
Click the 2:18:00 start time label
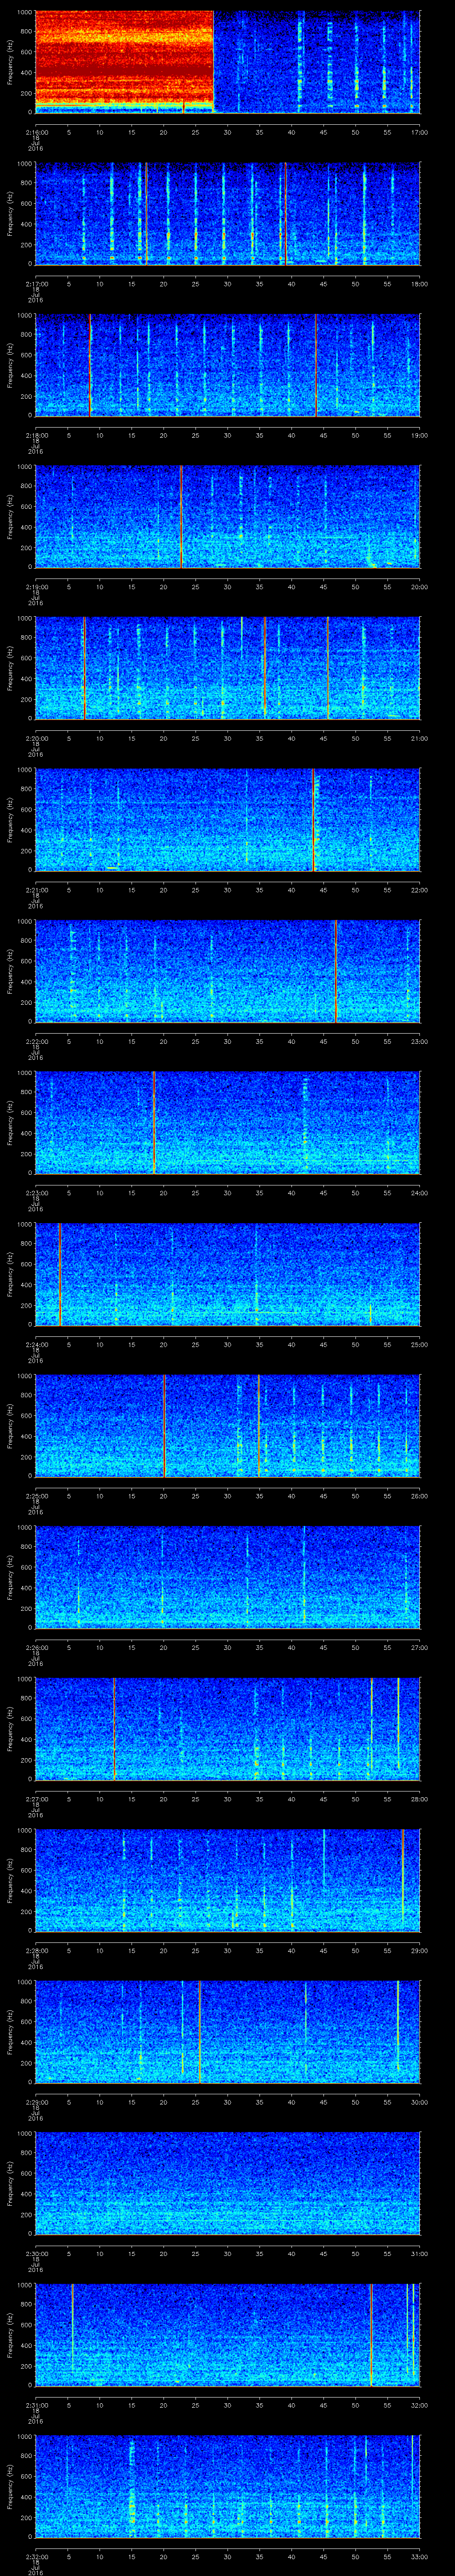coord(36,435)
